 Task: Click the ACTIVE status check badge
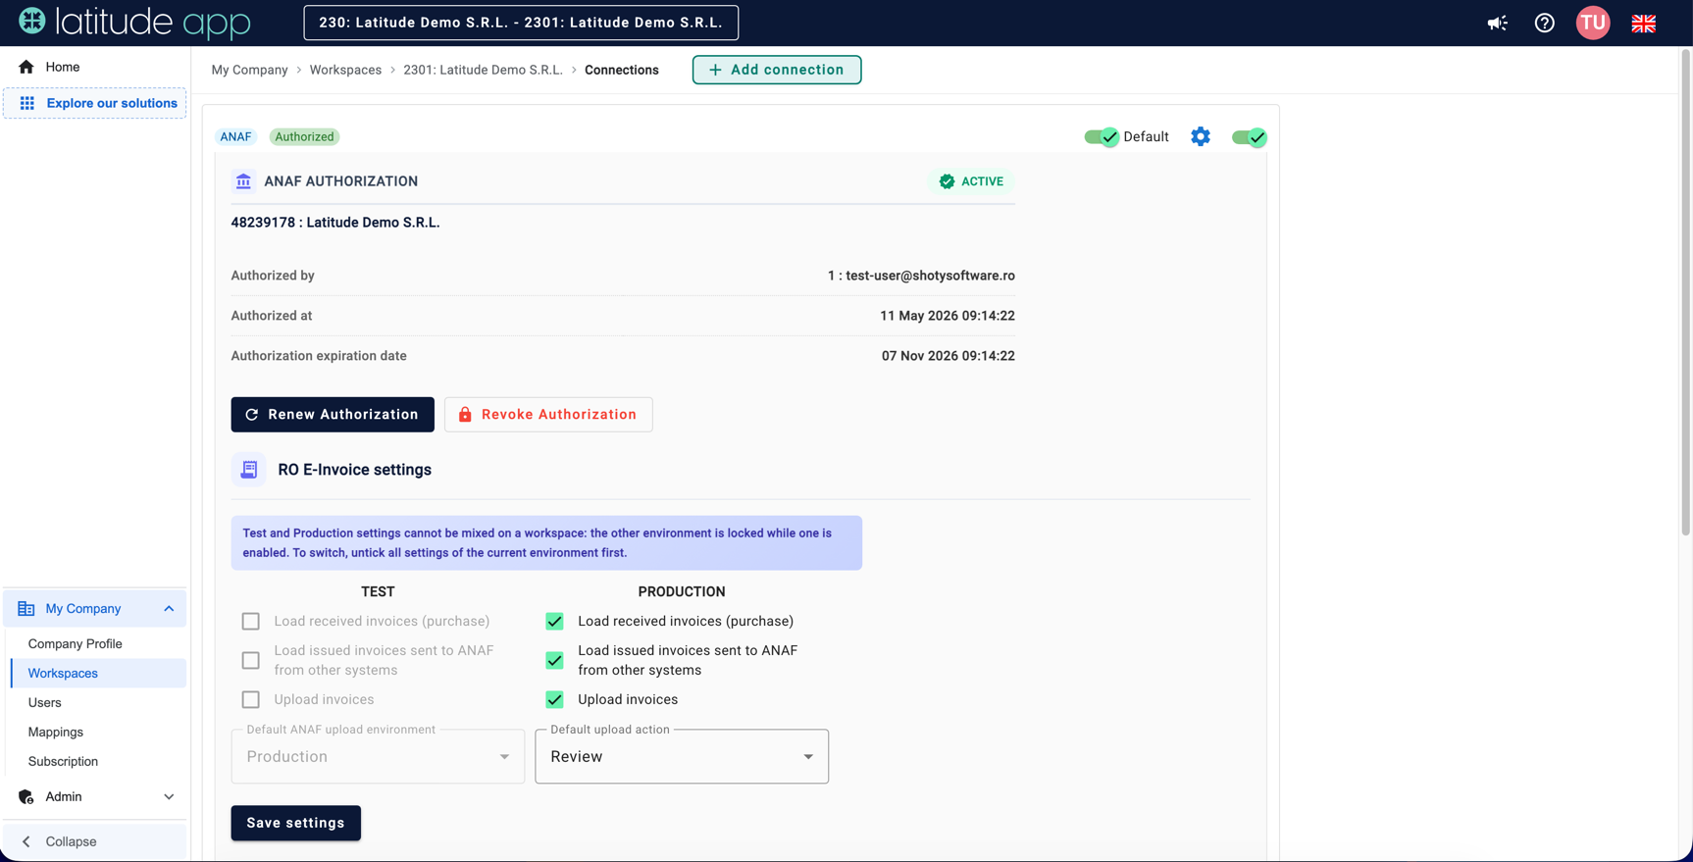[x=971, y=181]
